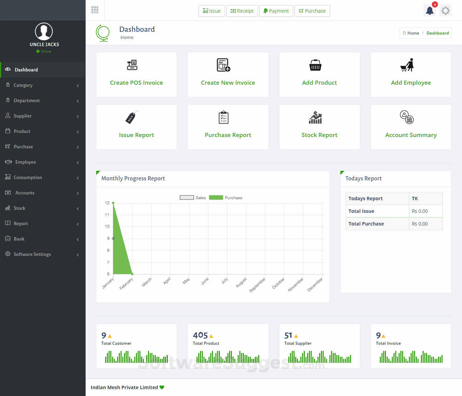This screenshot has width=462, height=396.
Task: Click the Add Product basket icon
Action: tap(315, 65)
